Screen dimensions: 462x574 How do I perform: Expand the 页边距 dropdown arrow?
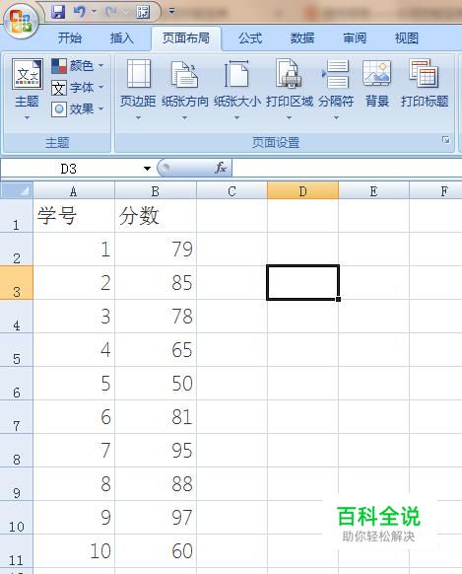point(138,118)
